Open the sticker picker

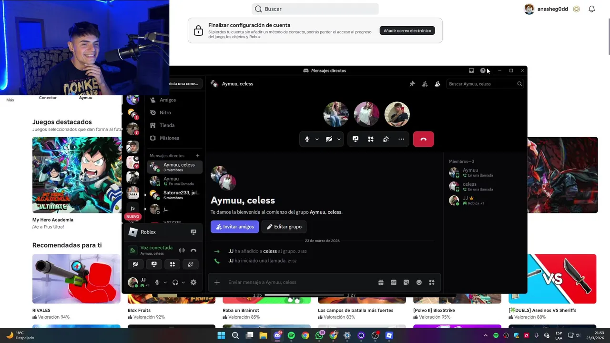pos(406,282)
